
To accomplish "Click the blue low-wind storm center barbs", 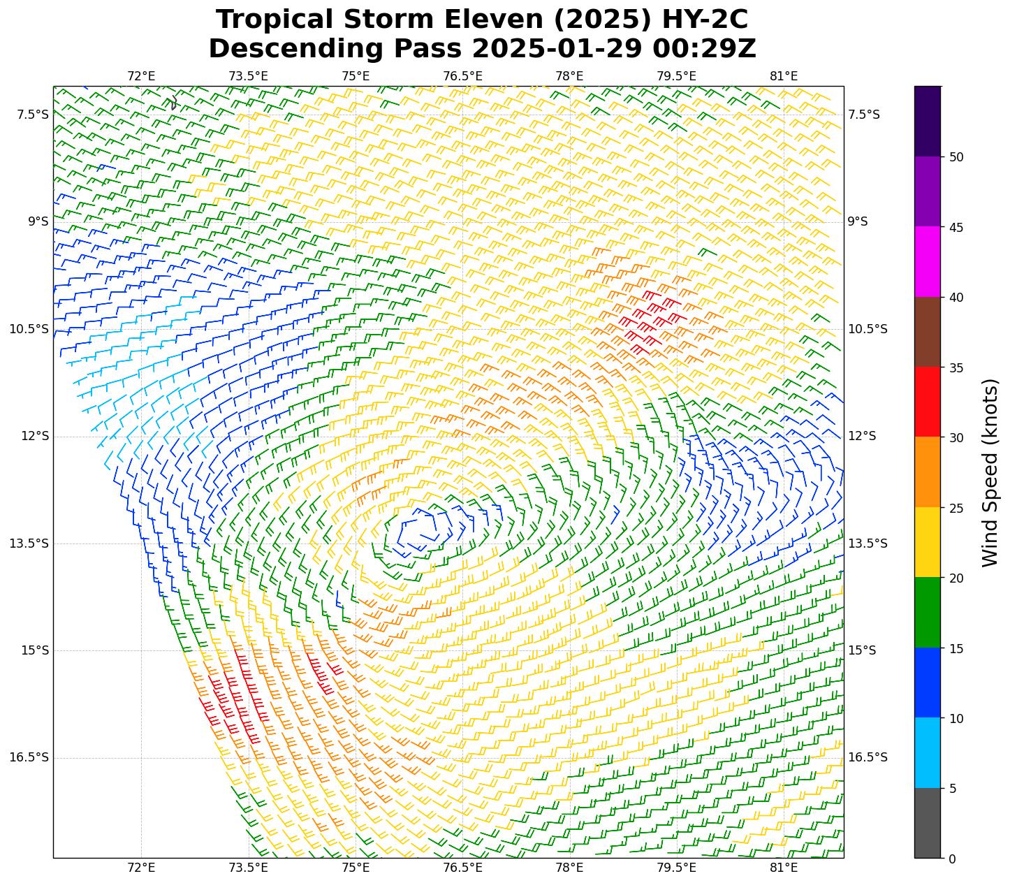I will [423, 532].
